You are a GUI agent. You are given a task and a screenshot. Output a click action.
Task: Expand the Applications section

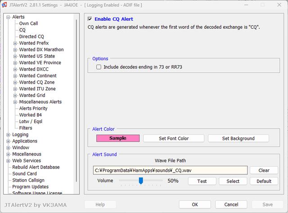point(8,141)
